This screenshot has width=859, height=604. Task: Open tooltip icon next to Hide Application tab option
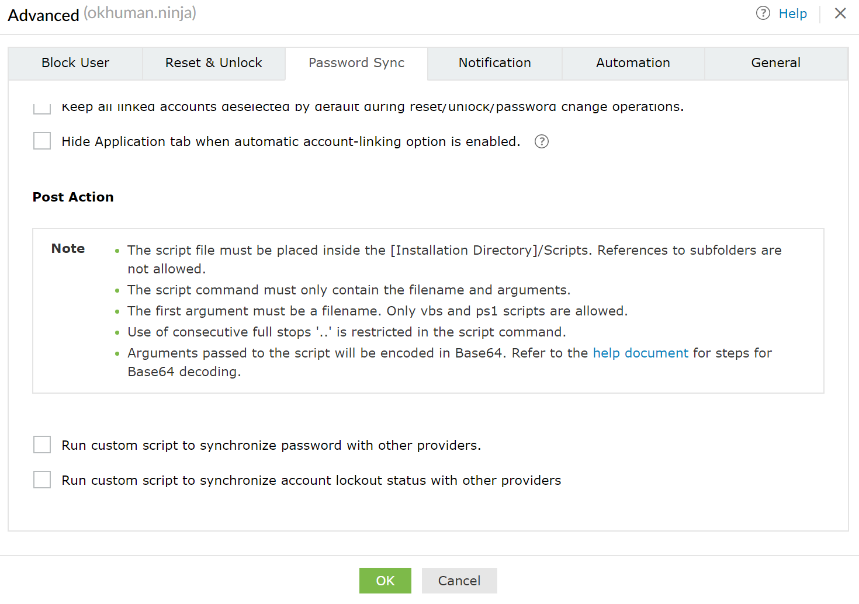pos(541,141)
